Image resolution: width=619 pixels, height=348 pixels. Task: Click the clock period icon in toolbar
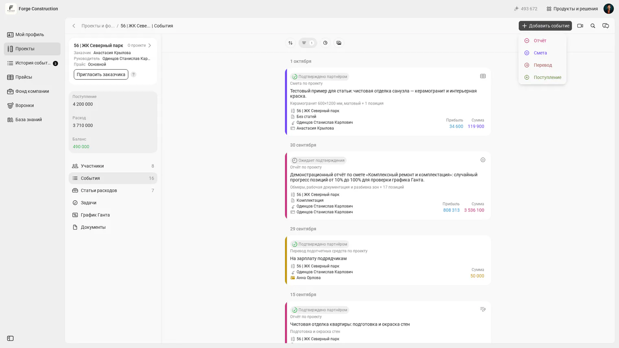(325, 43)
